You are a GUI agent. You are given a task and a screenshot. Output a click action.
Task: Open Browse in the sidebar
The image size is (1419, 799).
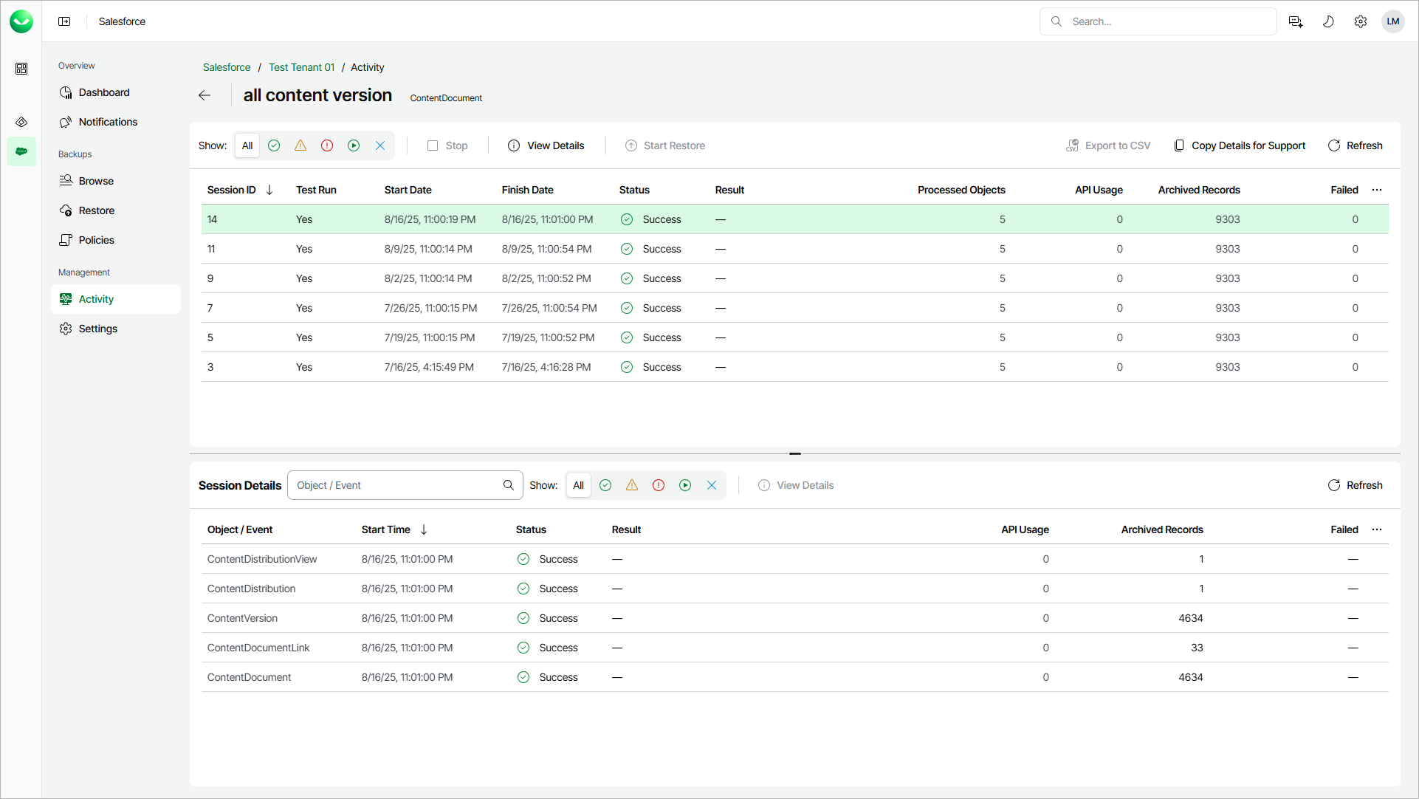point(96,181)
